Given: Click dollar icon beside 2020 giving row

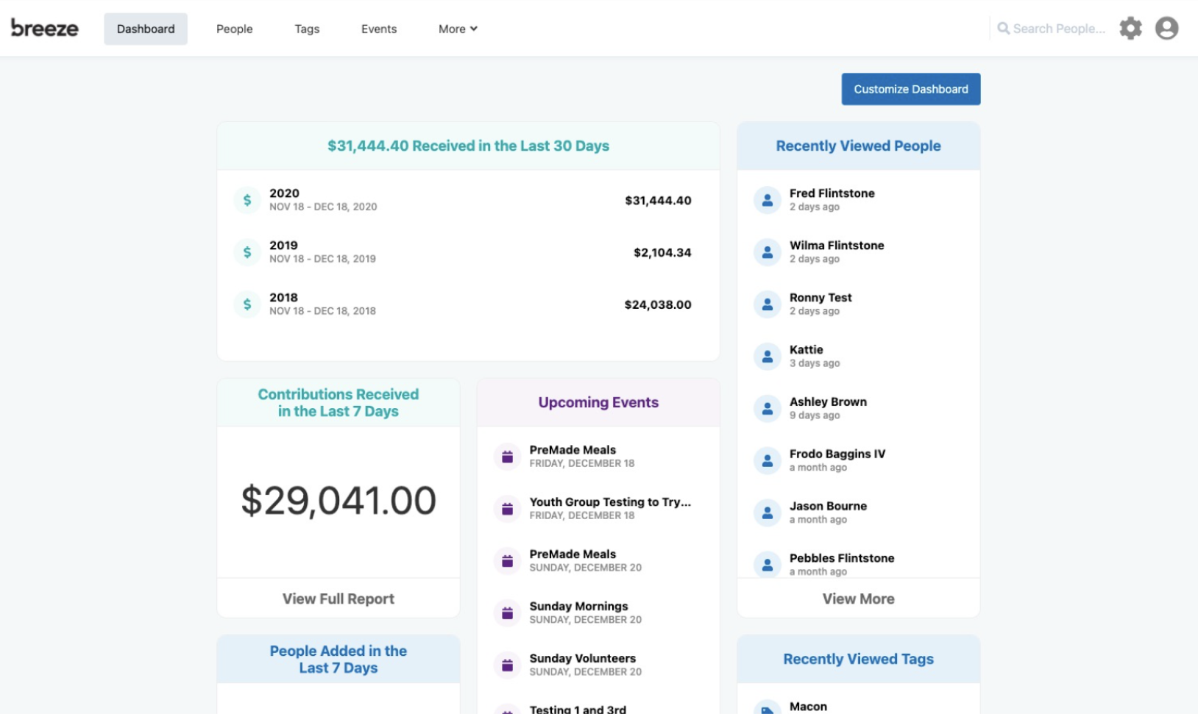Looking at the screenshot, I should 247,200.
